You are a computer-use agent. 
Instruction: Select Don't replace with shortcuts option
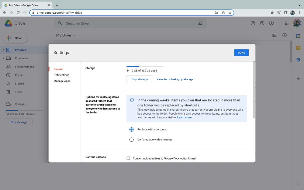132,140
